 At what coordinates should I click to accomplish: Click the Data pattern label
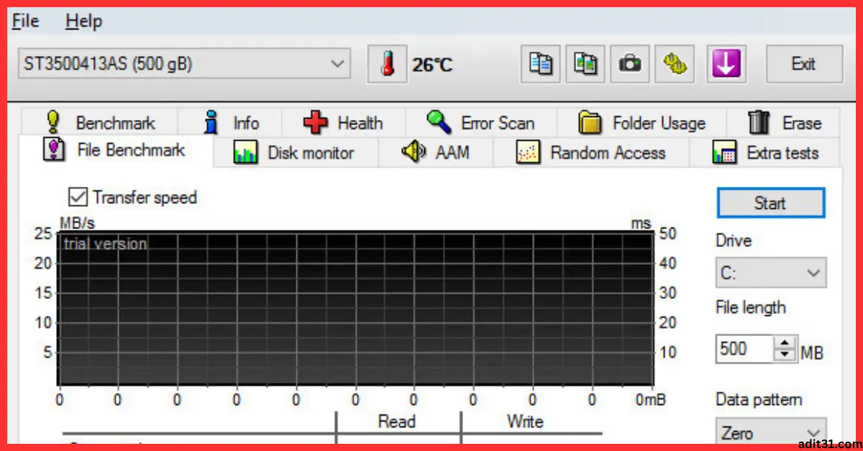[x=759, y=400]
